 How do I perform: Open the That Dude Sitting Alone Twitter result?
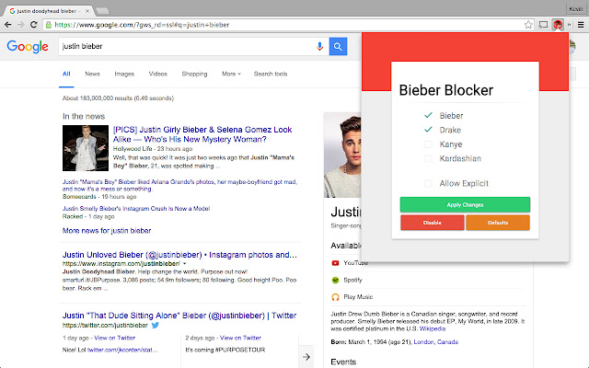pyautogui.click(x=179, y=316)
